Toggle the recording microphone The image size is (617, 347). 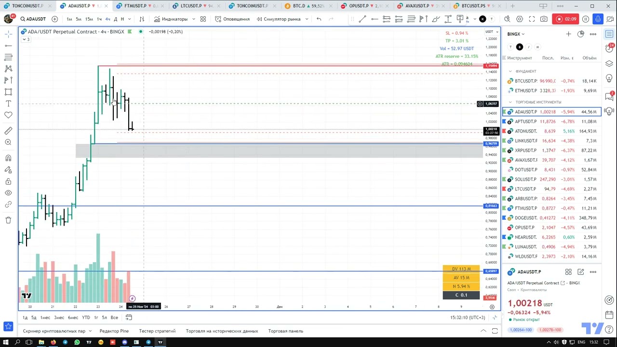[598, 19]
